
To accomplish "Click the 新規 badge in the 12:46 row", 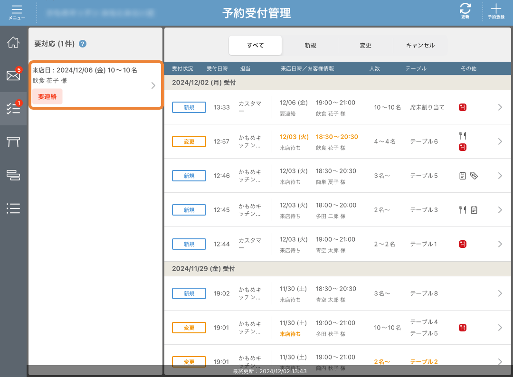I will (189, 176).
